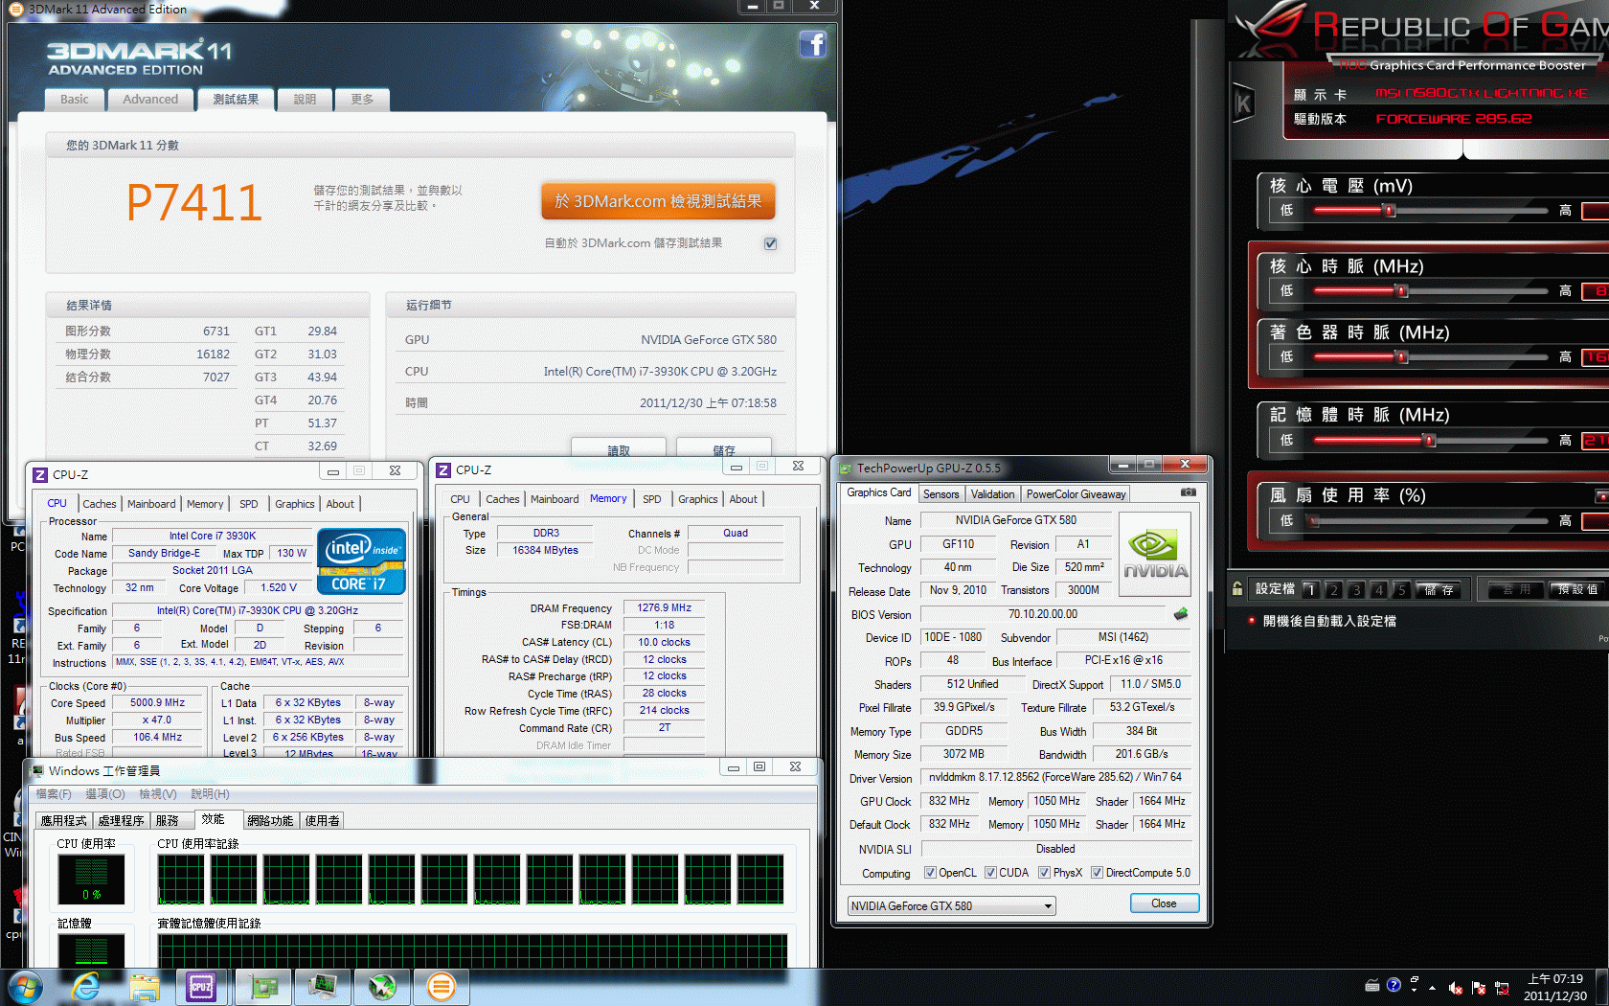Click the Task Manager title bar icon
1609x1006 pixels.
pos(38,770)
